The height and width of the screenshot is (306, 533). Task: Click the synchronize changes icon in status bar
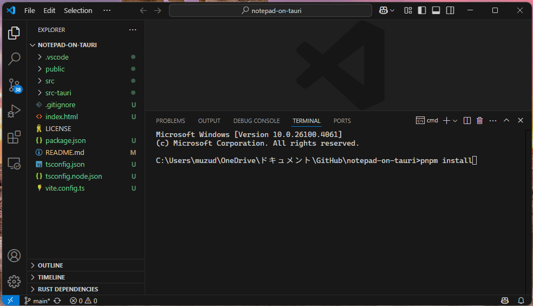57,301
